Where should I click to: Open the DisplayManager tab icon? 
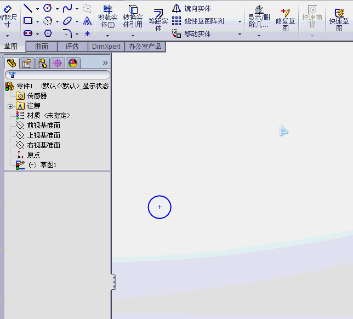click(73, 63)
